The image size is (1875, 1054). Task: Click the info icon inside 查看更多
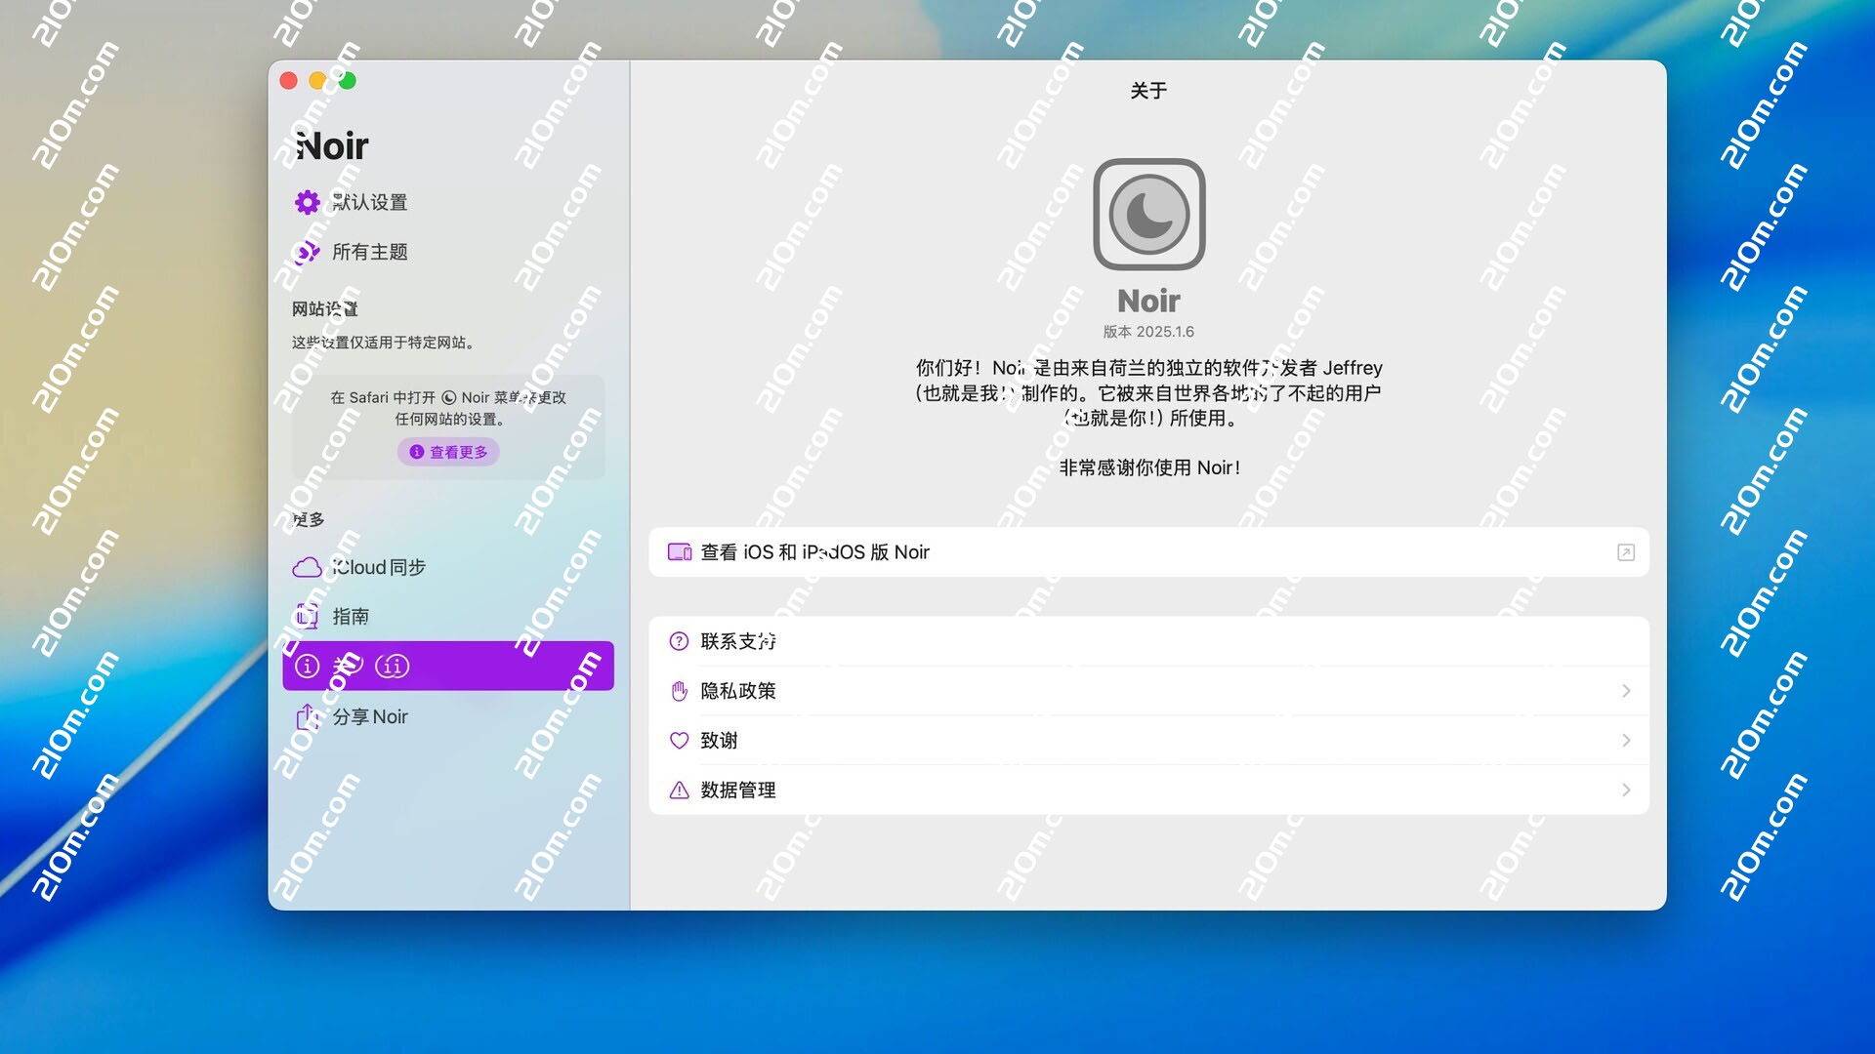(x=417, y=452)
